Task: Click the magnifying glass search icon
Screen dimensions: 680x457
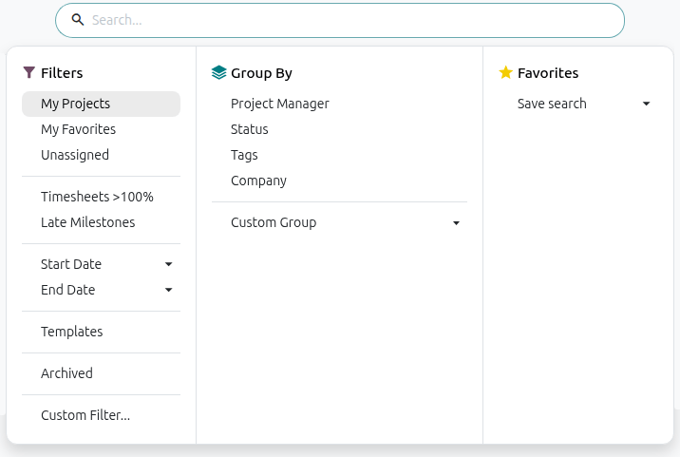Action: [x=78, y=20]
